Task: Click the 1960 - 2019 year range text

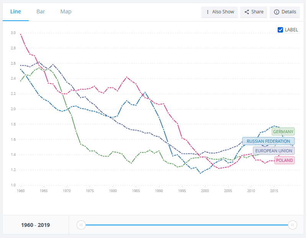Action: click(35, 225)
